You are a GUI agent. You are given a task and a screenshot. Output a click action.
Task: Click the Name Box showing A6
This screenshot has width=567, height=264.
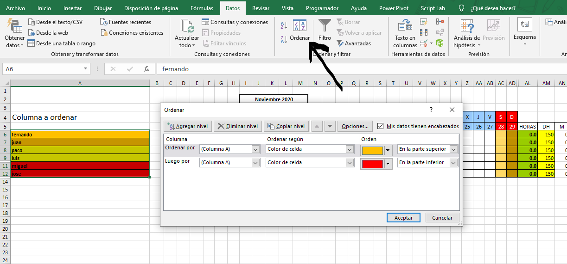[43, 69]
